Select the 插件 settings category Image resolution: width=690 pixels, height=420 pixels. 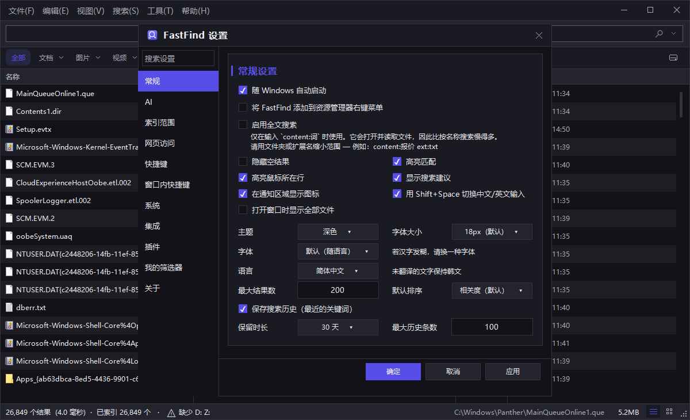pos(178,247)
